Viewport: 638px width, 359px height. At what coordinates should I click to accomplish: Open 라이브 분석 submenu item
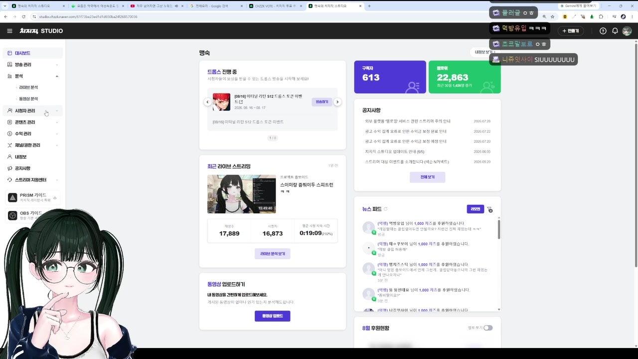point(28,87)
